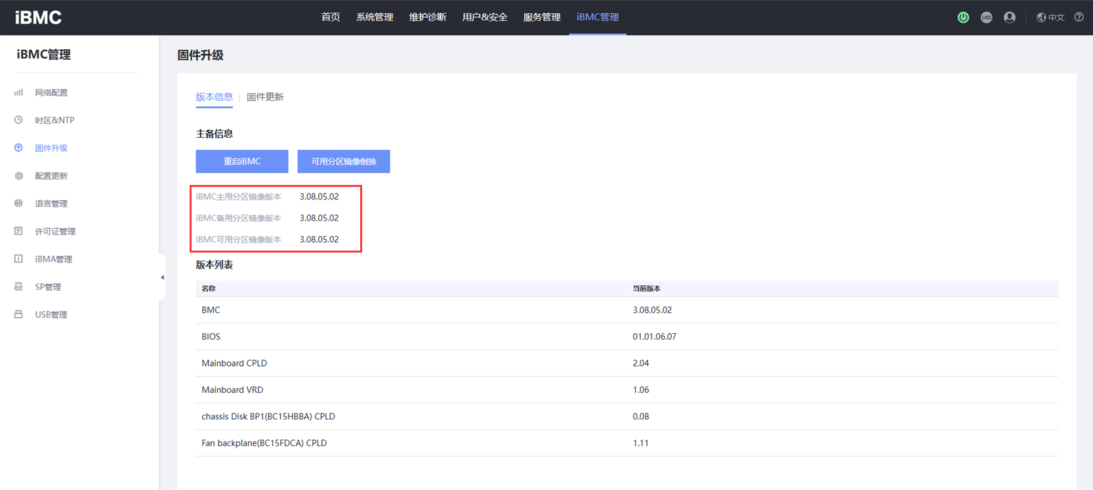Click the BIOS row in version list
Image resolution: width=1093 pixels, height=490 pixels.
(211, 337)
